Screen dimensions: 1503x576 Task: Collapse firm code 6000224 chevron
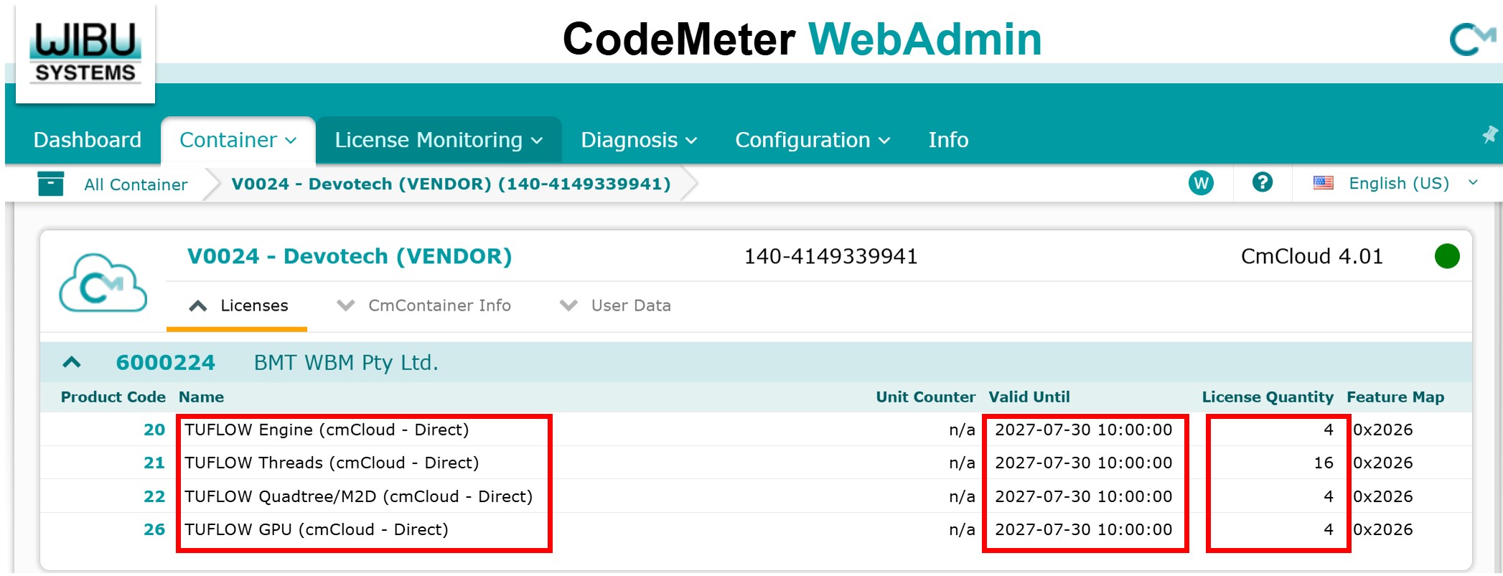pyautogui.click(x=72, y=362)
